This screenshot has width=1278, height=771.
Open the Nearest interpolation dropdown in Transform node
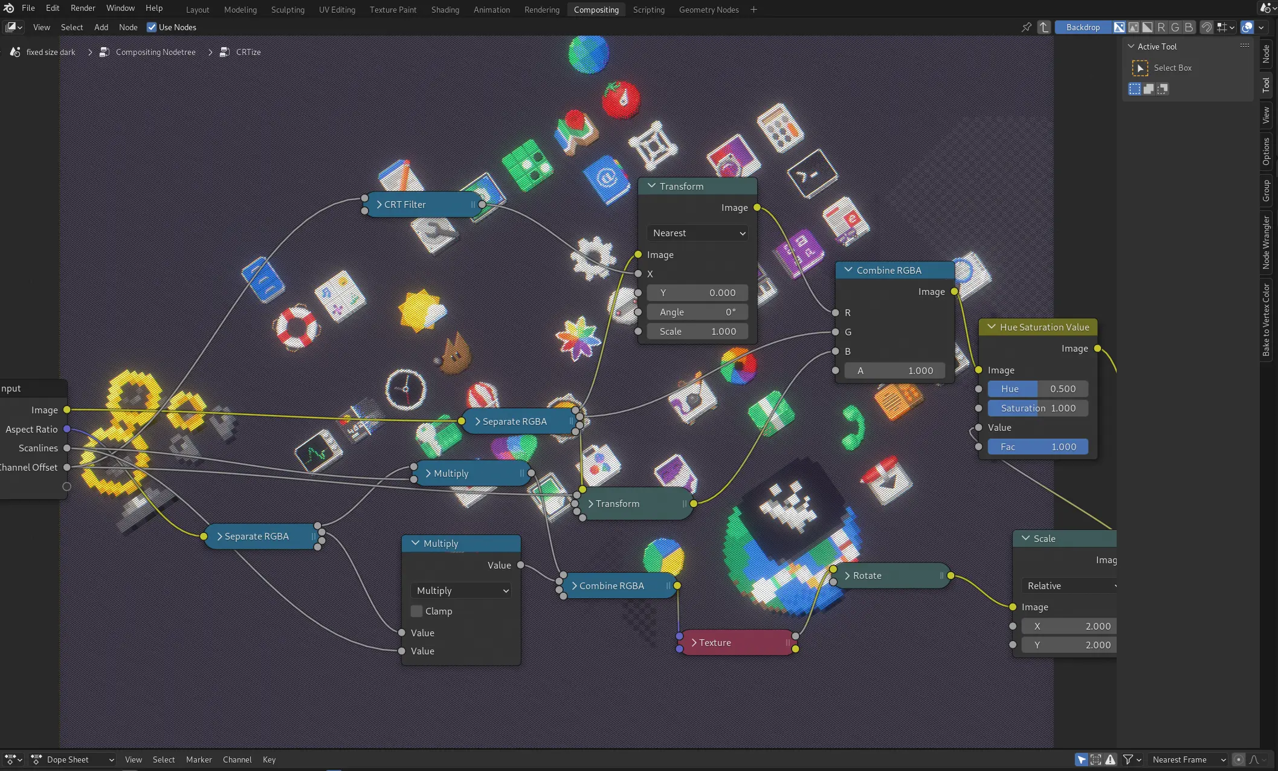click(x=697, y=233)
